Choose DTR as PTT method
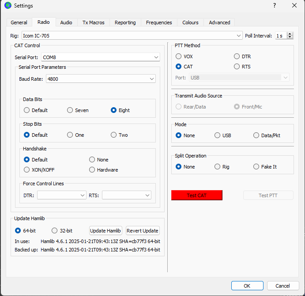Screen dimensions: 305x296 click(x=242, y=56)
